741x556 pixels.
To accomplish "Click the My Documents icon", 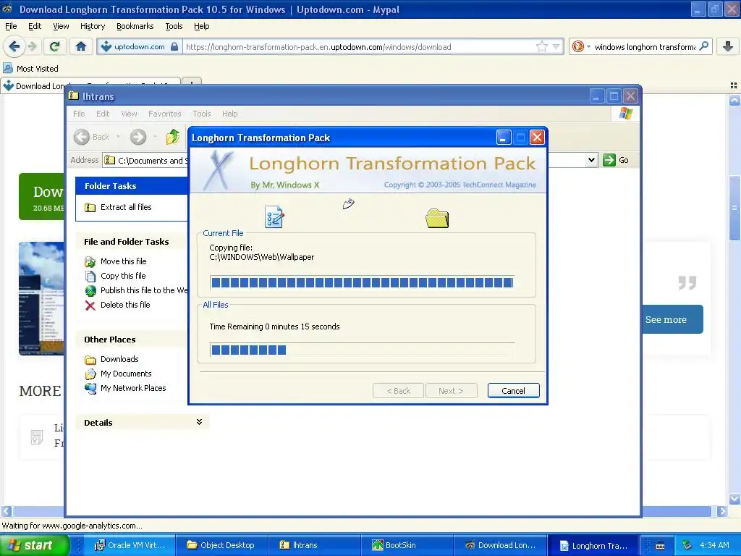I will [90, 374].
